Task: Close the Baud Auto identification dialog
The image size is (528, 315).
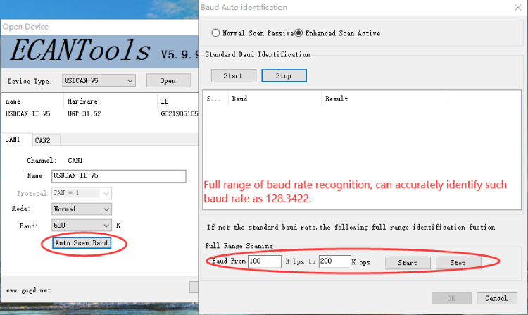Action: pyautogui.click(x=518, y=8)
